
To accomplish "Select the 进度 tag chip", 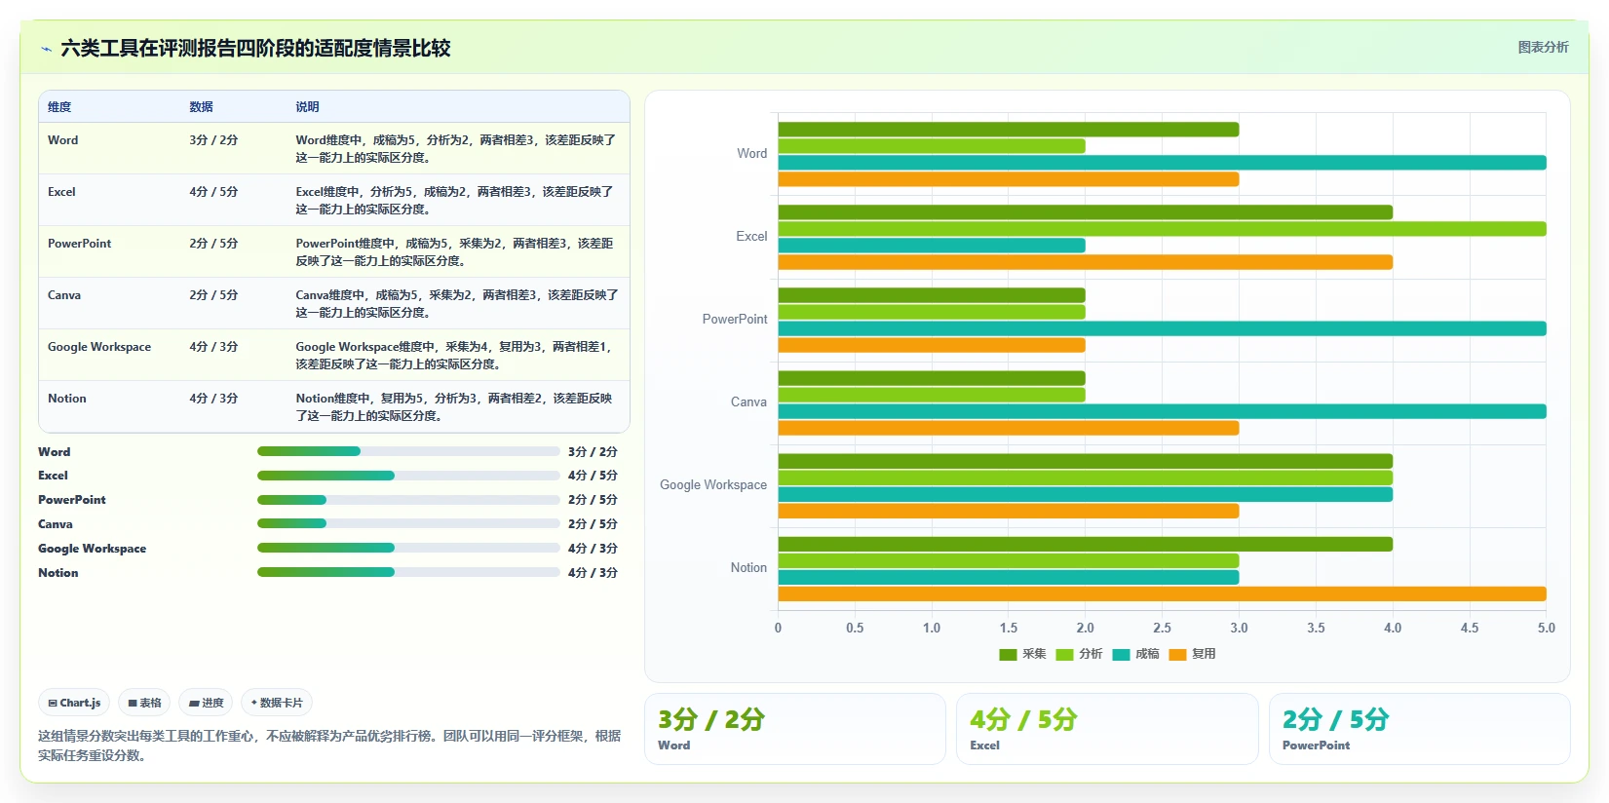I will click(206, 703).
